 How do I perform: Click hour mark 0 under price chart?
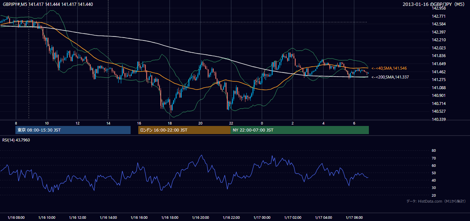pos(262,123)
